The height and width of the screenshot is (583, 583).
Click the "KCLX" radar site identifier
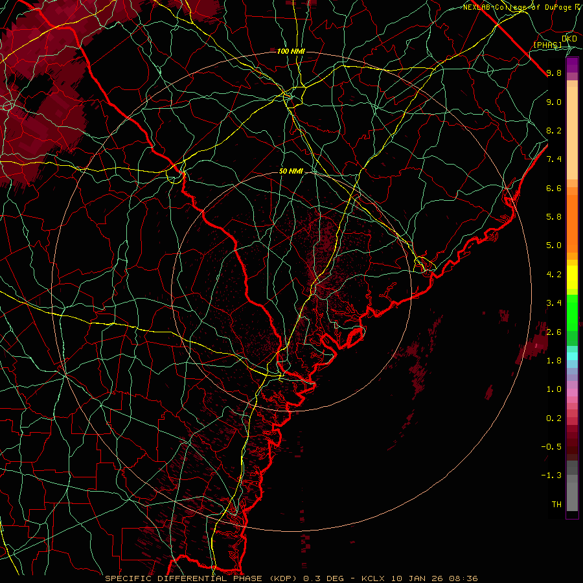(373, 578)
